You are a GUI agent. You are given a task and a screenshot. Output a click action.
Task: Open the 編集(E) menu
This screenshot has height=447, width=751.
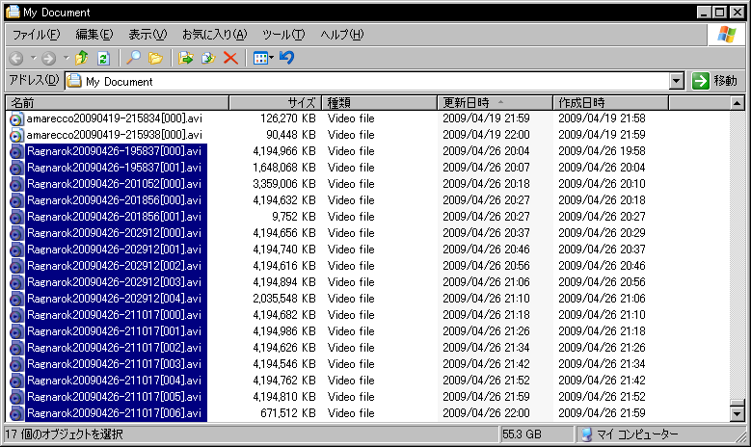tap(94, 35)
